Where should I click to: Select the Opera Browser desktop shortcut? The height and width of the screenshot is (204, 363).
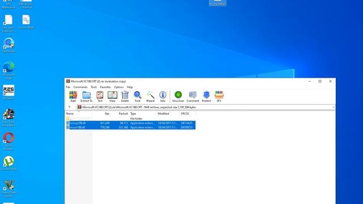pos(9,141)
